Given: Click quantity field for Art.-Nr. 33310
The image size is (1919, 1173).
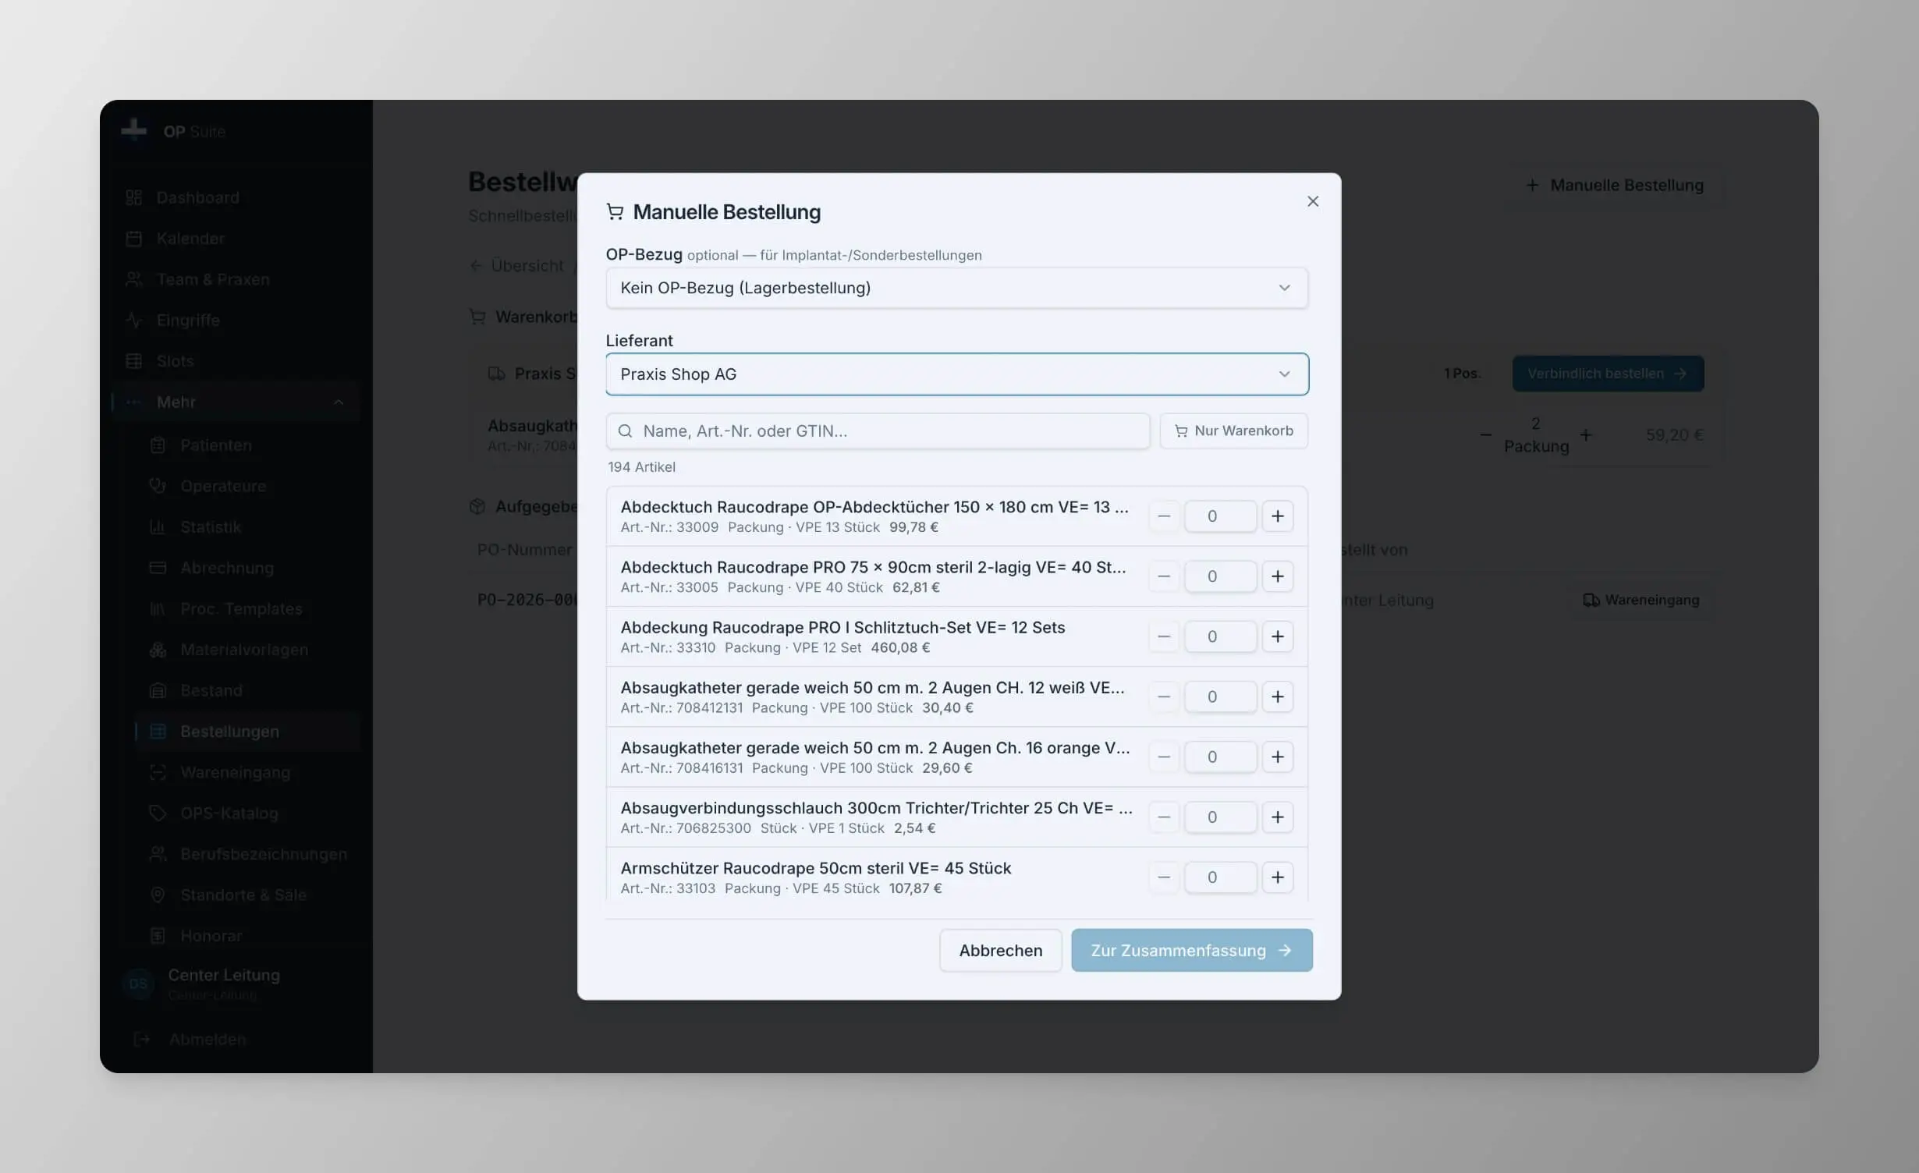Looking at the screenshot, I should [1220, 636].
